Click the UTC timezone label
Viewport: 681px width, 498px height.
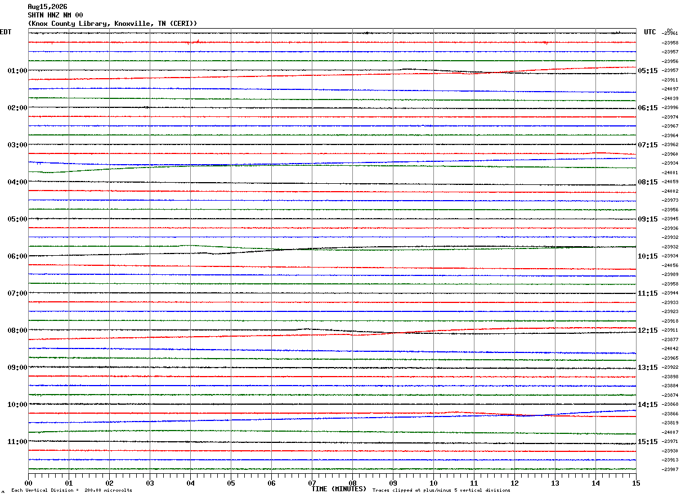650,32
